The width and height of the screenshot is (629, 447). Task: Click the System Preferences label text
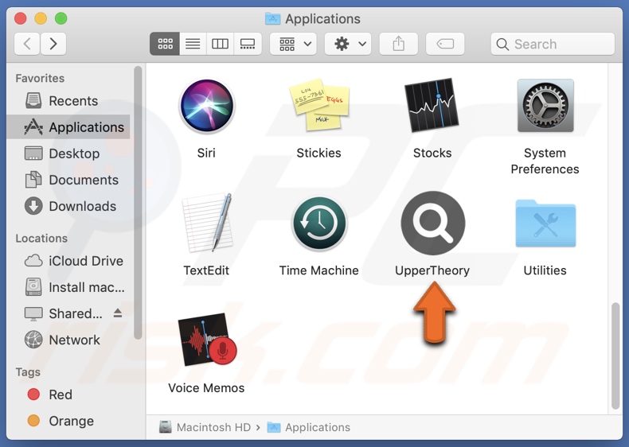[x=545, y=161]
